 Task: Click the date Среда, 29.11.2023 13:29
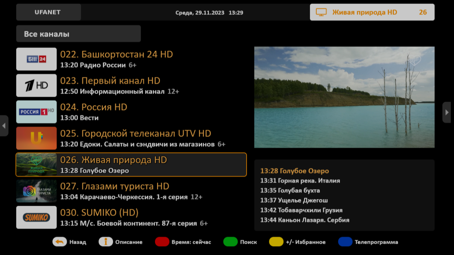[x=209, y=13]
